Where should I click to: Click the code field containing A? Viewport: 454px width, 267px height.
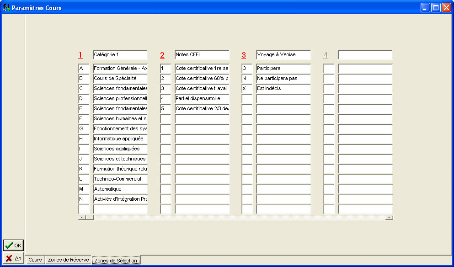84,69
